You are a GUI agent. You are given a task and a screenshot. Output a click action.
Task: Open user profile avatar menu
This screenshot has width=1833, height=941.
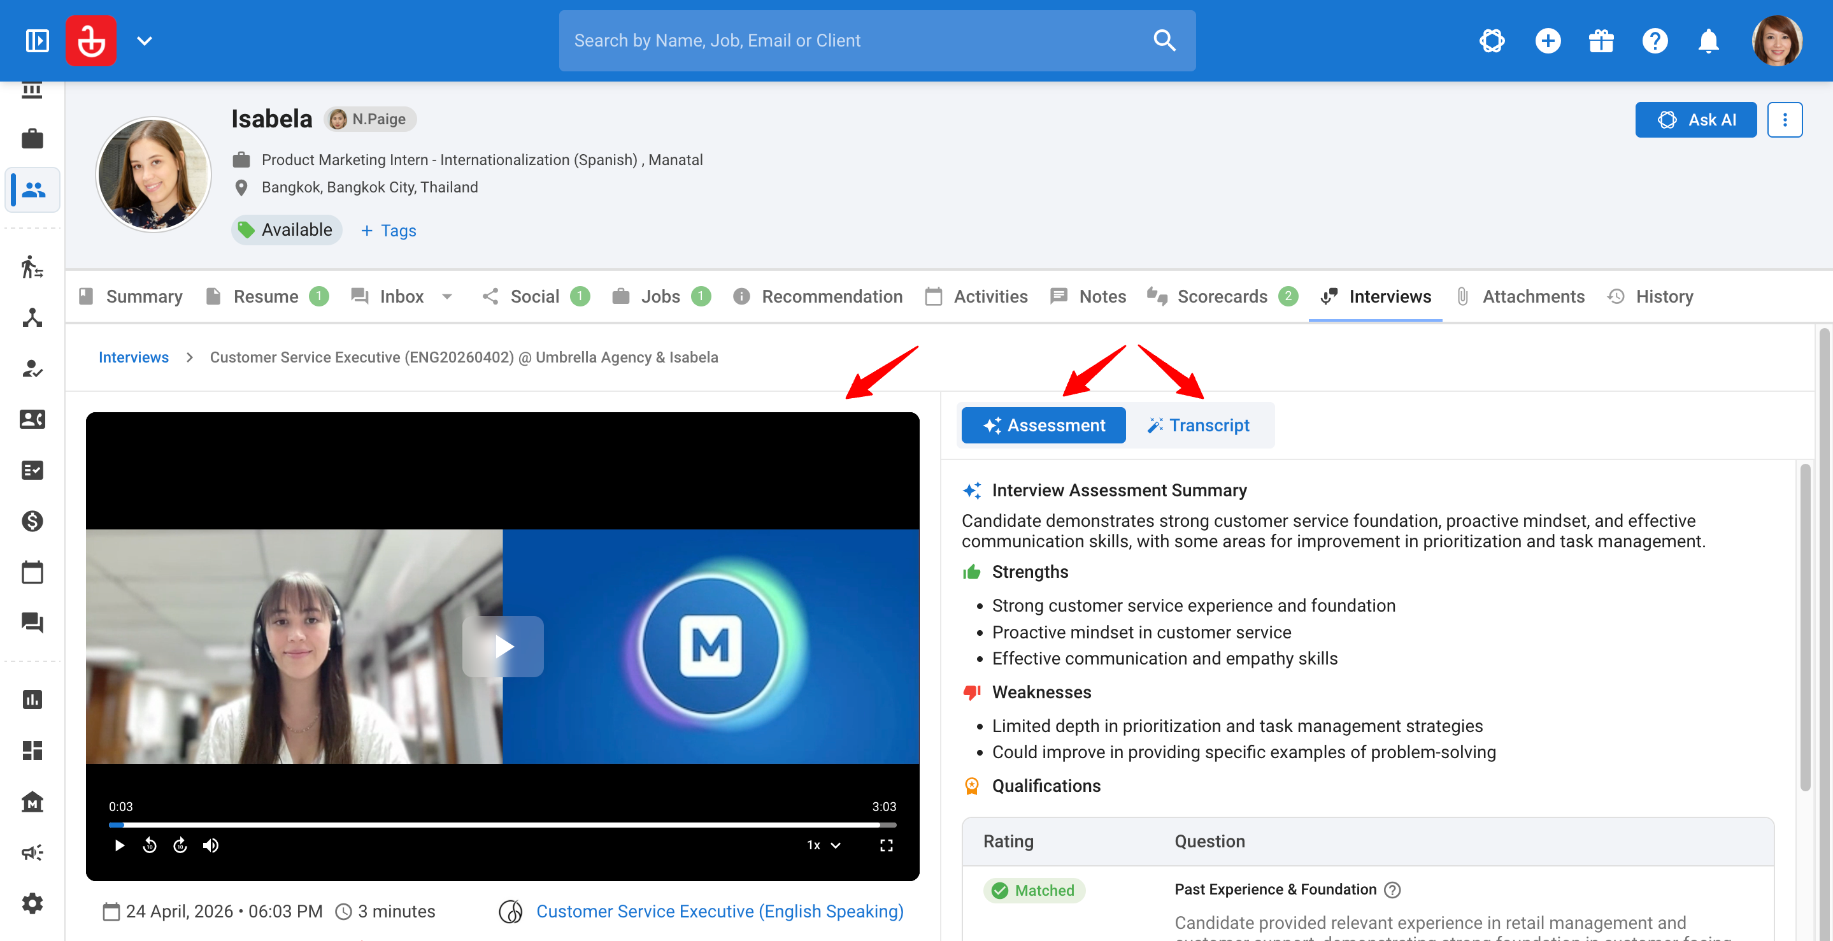pos(1777,41)
